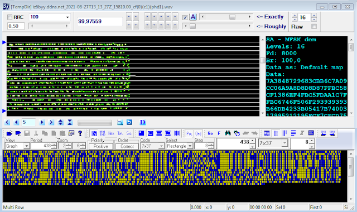Viewport: 357px width, 212px height.
Task: Open the Select Rectangle dropdown
Action: click(190, 146)
